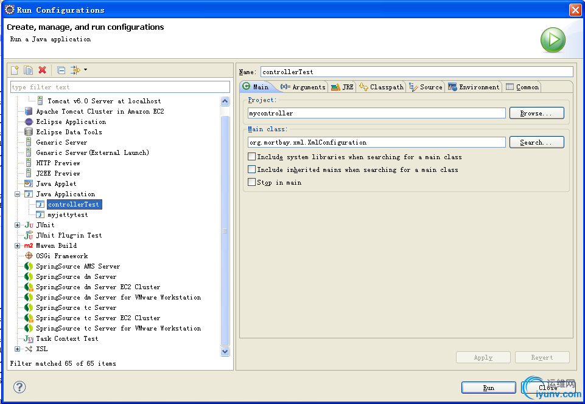Open the Arguments tab
The width and height of the screenshot is (585, 404).
(303, 87)
